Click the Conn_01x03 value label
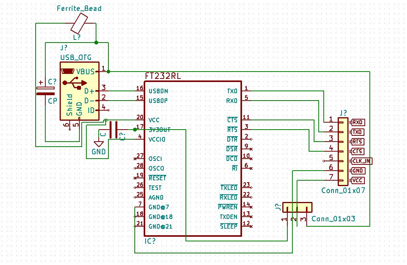The height and width of the screenshot is (265, 407). click(x=333, y=219)
